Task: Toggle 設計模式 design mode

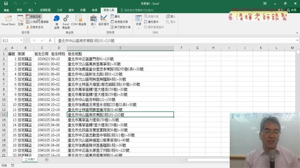Action: pos(104,21)
